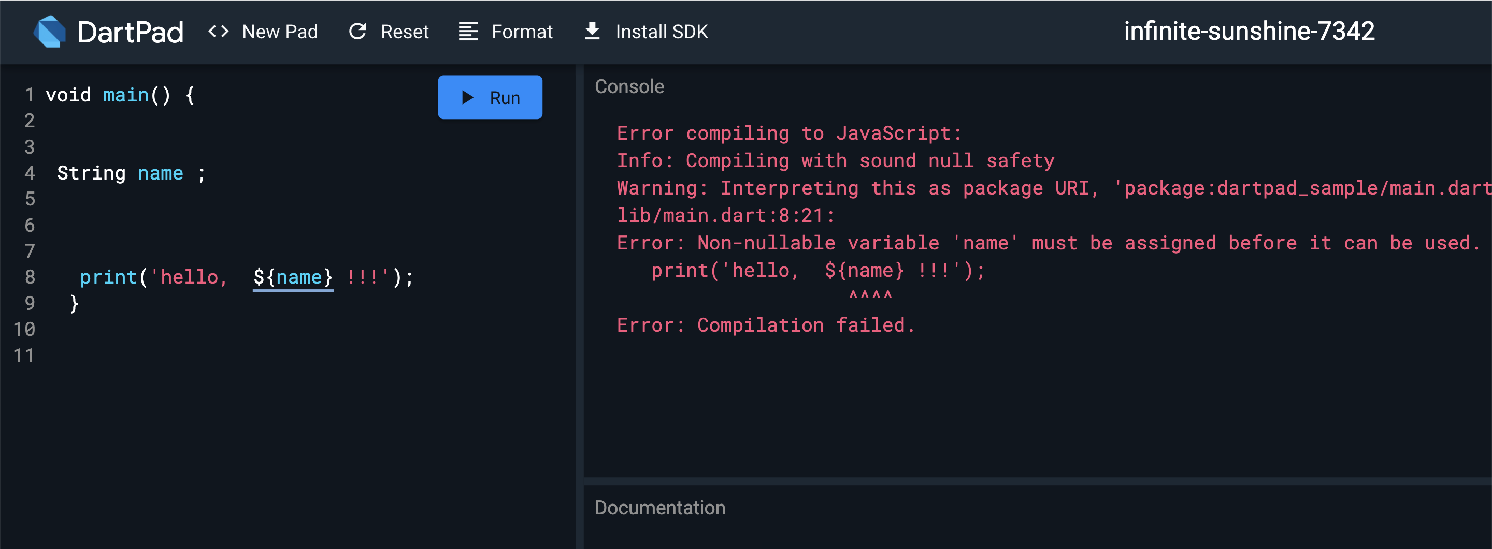1492x549 pixels.
Task: Click the 'name' variable declaration on line 4
Action: (x=161, y=173)
